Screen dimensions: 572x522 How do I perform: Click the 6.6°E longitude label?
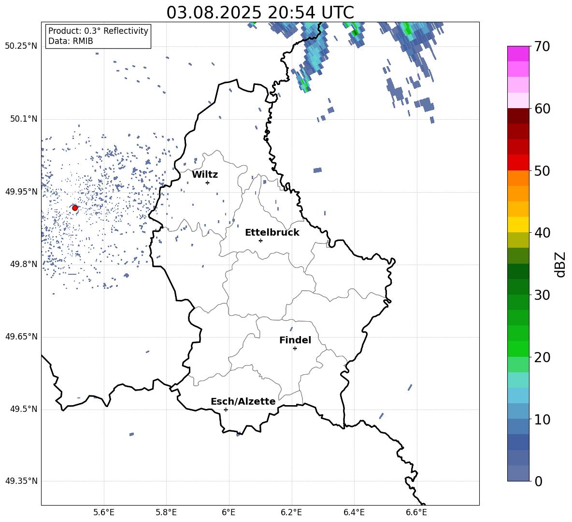(416, 512)
